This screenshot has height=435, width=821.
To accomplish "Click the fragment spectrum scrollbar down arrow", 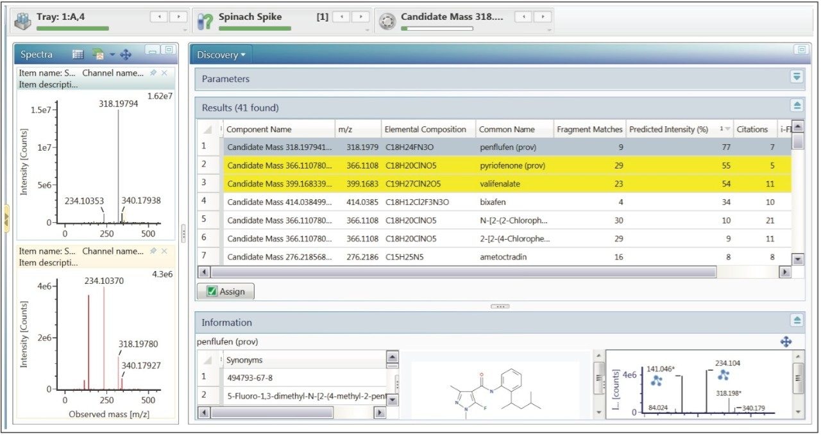I will click(x=798, y=412).
